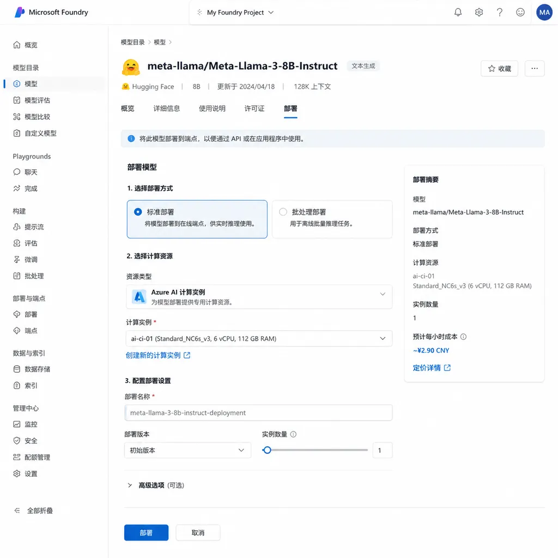The height and width of the screenshot is (558, 558).
Task: Click the 文本生成 tag
Action: (x=363, y=66)
